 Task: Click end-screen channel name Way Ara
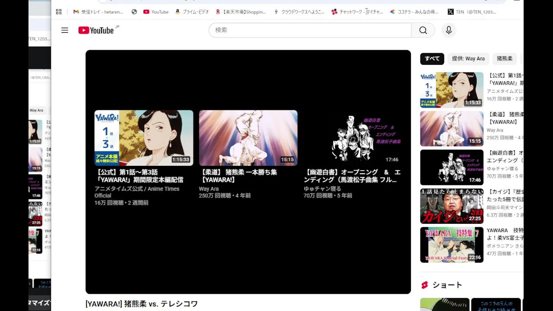(x=209, y=189)
